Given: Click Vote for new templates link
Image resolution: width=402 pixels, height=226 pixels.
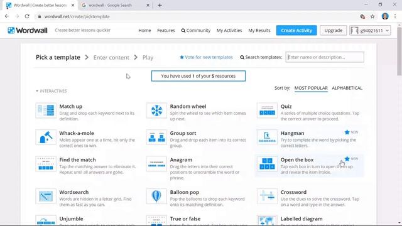Looking at the screenshot, I should tap(207, 57).
